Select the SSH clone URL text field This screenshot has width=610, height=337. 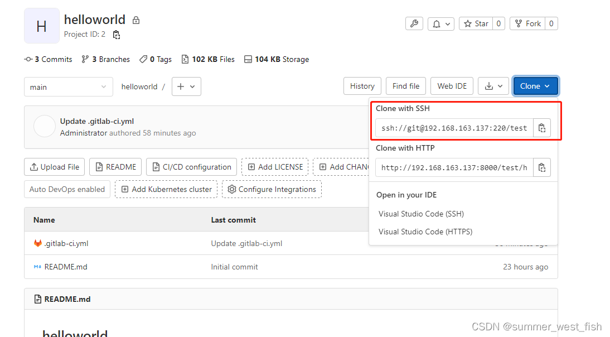(453, 127)
